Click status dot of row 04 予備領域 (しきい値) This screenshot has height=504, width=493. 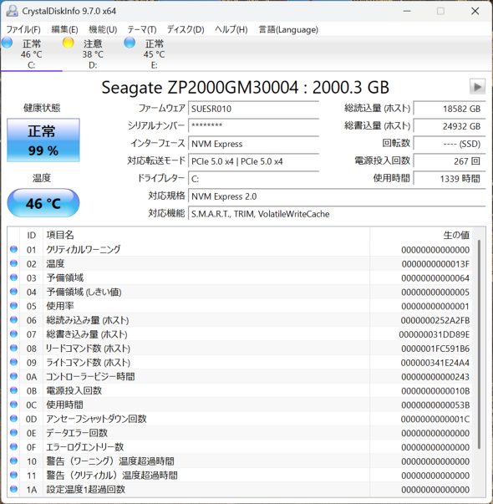pyautogui.click(x=13, y=292)
